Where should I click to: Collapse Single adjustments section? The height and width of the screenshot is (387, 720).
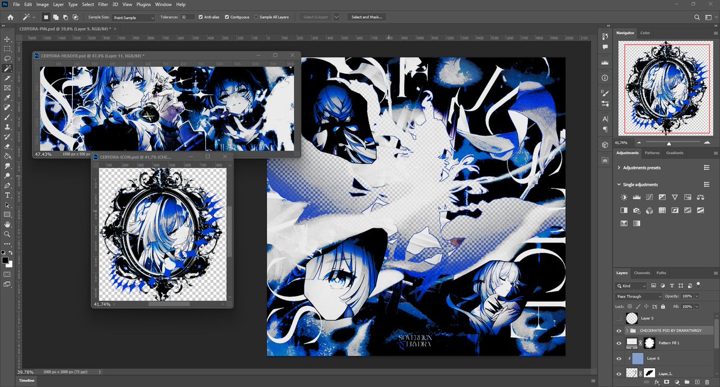619,185
